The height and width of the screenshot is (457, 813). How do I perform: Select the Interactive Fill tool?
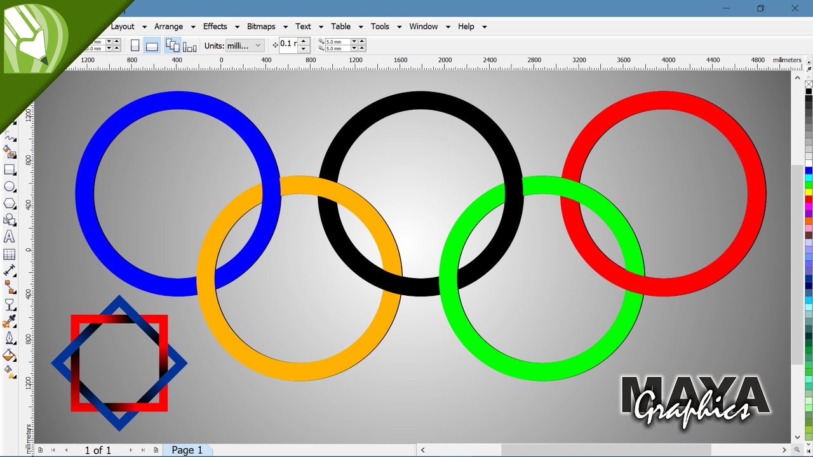[10, 372]
